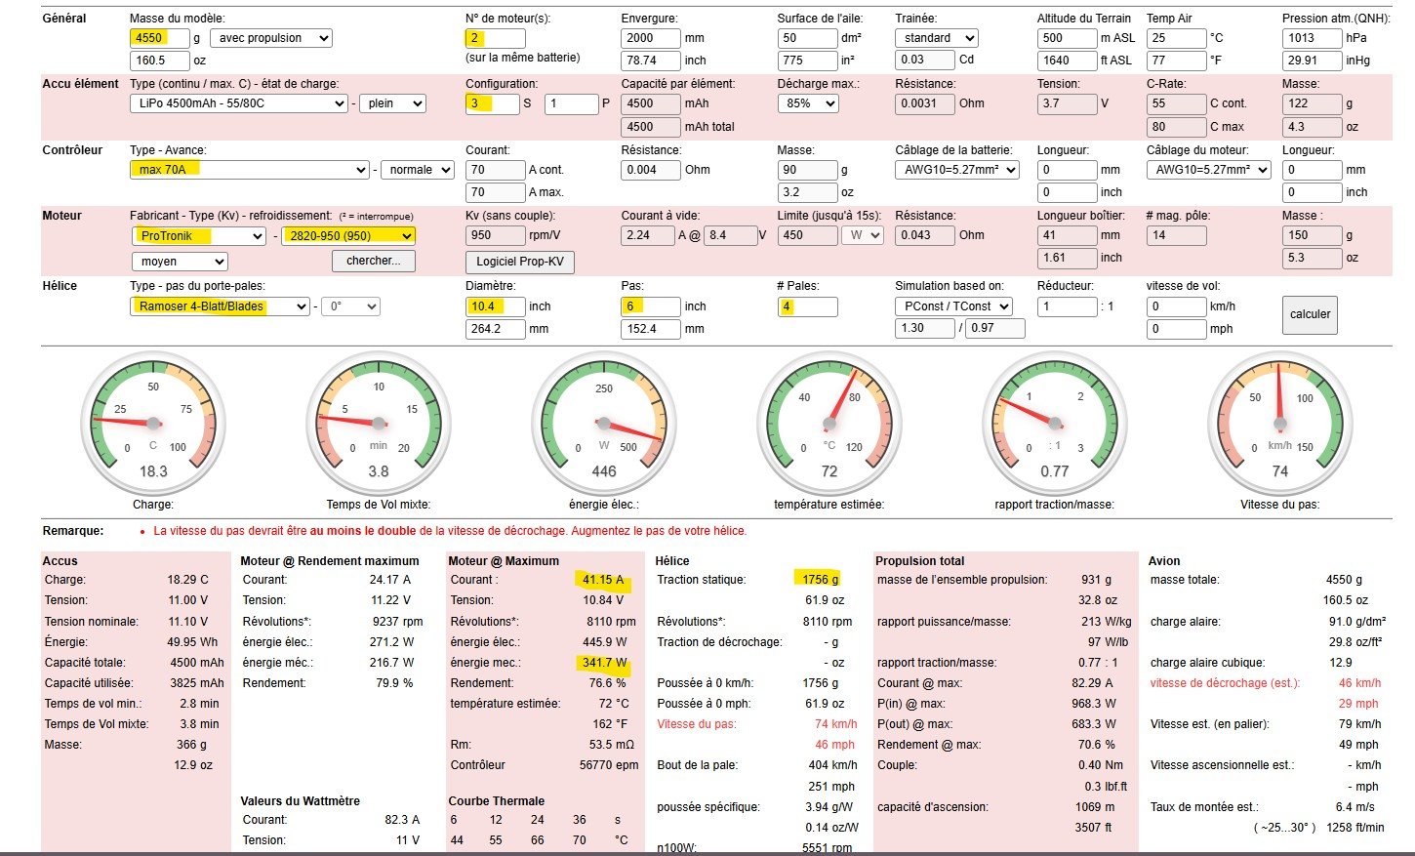Select the 'max 70A' controller dropdown
The width and height of the screenshot is (1415, 856).
coord(249,170)
